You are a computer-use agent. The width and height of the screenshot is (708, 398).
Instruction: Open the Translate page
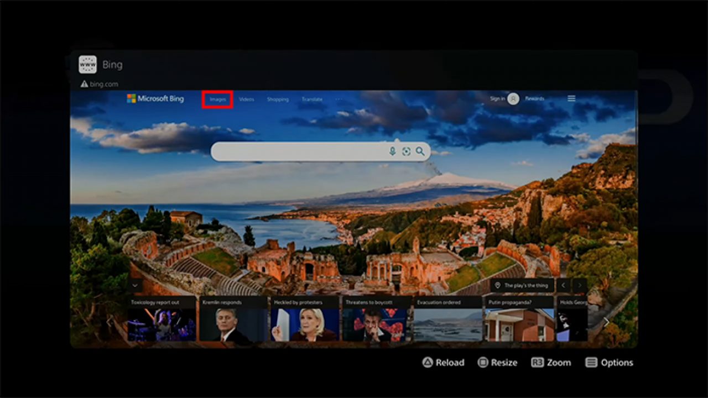tap(311, 99)
